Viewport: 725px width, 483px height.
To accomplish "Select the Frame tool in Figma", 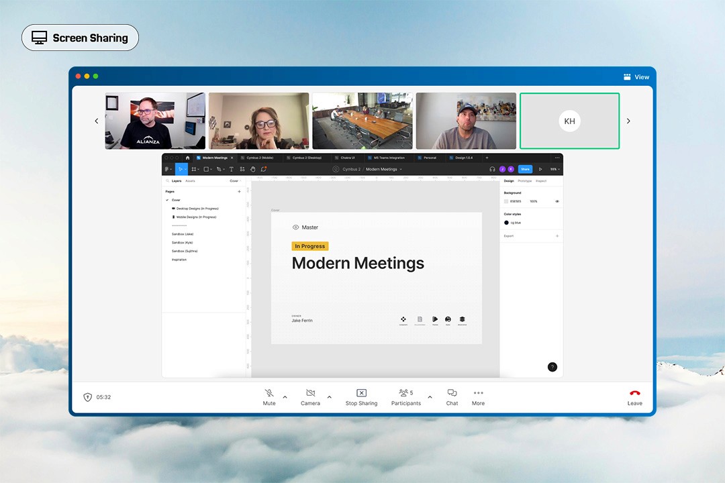I will point(195,169).
